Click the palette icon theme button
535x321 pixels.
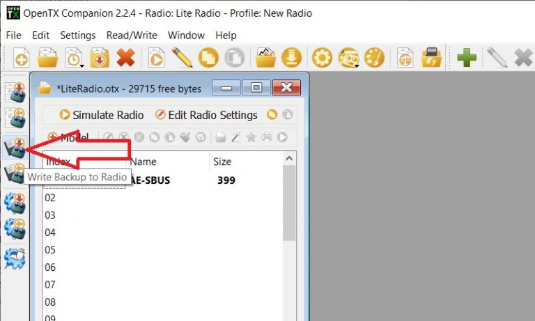click(x=374, y=58)
